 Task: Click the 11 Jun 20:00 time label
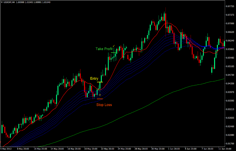pos(225,149)
